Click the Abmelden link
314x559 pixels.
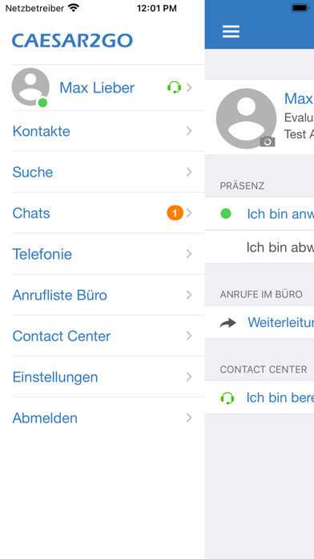click(45, 418)
